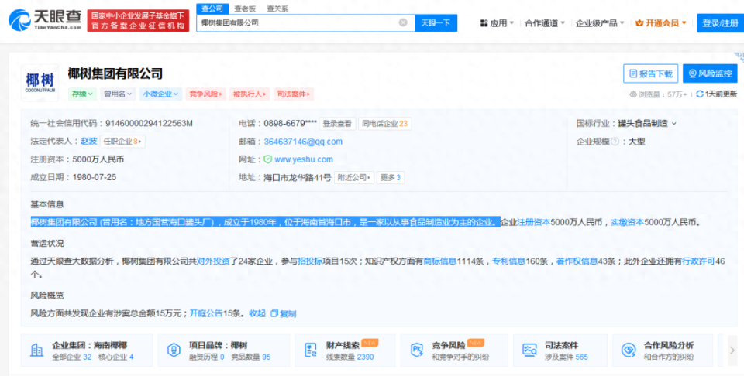744x376 pixels.
Task: Expand the 曾用名 tag dropdown
Action: click(118, 94)
